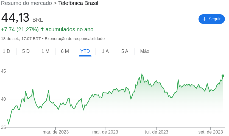Screen dimensions: 229x136
Task: Click the green up arrow icon
Action: pyautogui.click(x=42, y=29)
